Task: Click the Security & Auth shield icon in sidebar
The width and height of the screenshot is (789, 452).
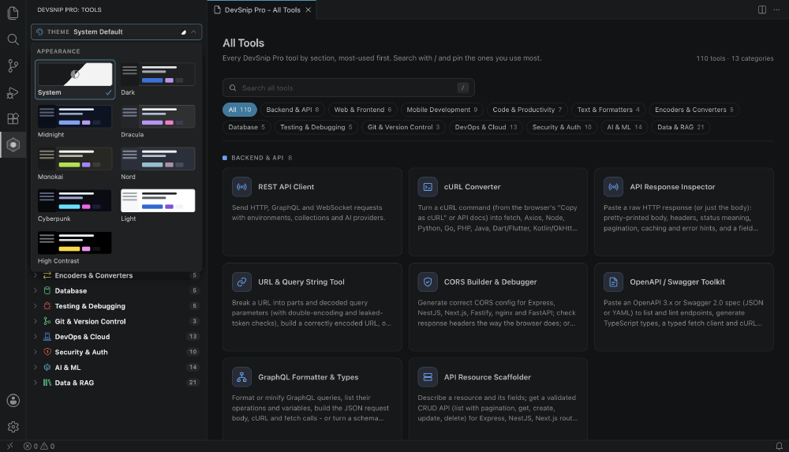Action: (47, 352)
